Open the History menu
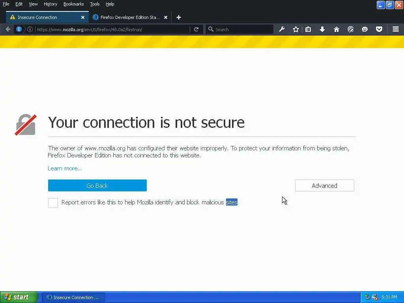Screen dimensions: 404x303 click(50, 4)
